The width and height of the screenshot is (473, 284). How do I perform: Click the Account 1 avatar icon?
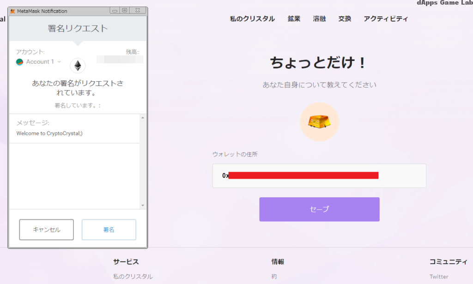(x=19, y=61)
